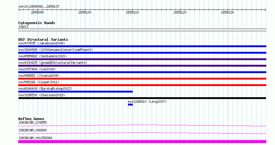The image size is (275, 145).
Task: Select the IDH3B|NM_001258384 gene label
Action: (x=35, y=138)
